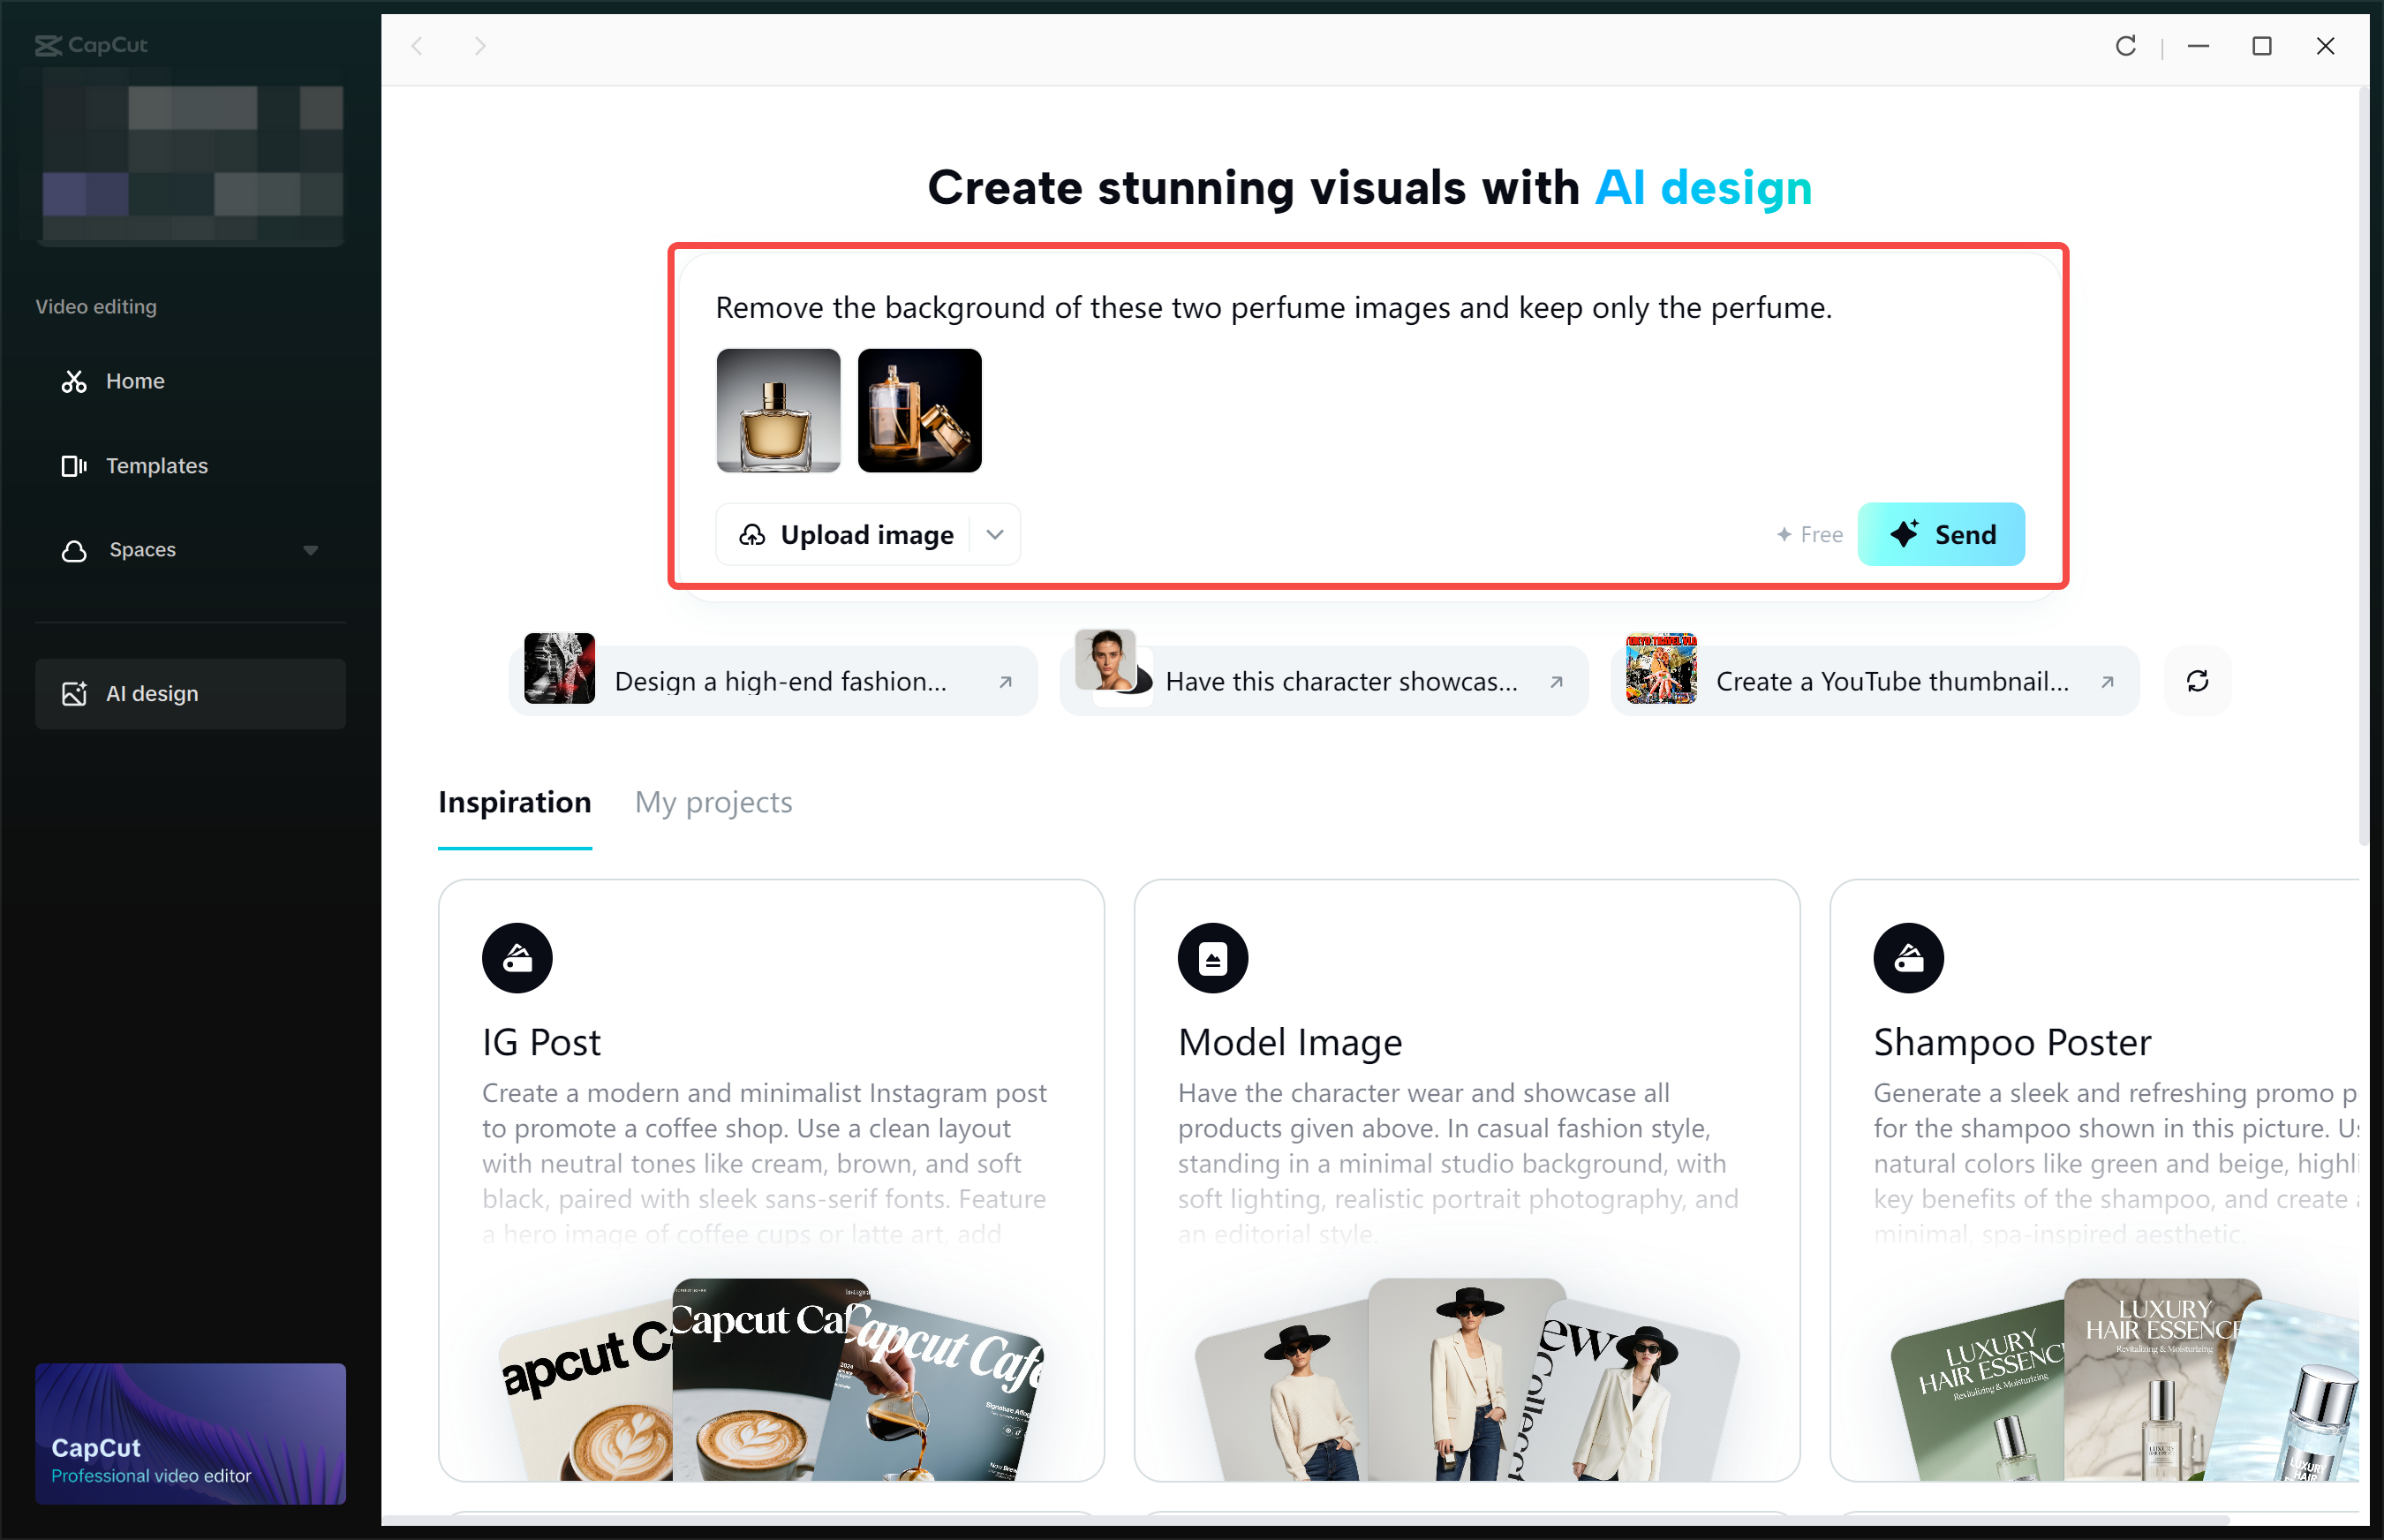
Task: Click the Shampoo Poster card icon
Action: point(1908,957)
